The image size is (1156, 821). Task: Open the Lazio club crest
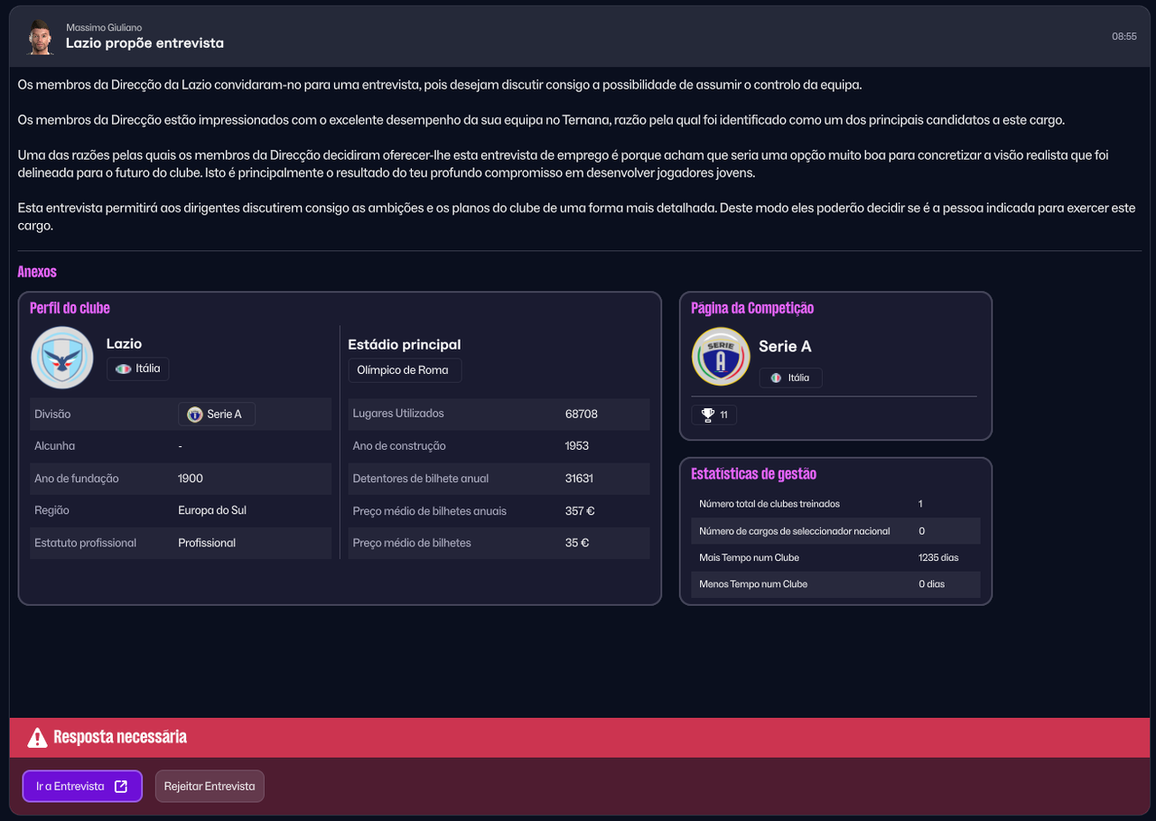coord(62,357)
